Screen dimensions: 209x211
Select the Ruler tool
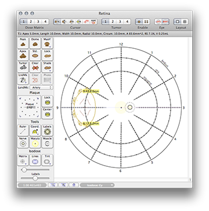click(x=23, y=130)
